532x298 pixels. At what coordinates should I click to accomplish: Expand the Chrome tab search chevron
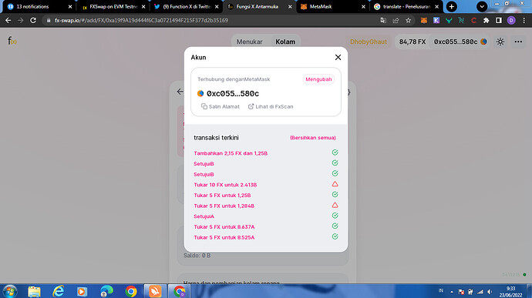point(482,6)
